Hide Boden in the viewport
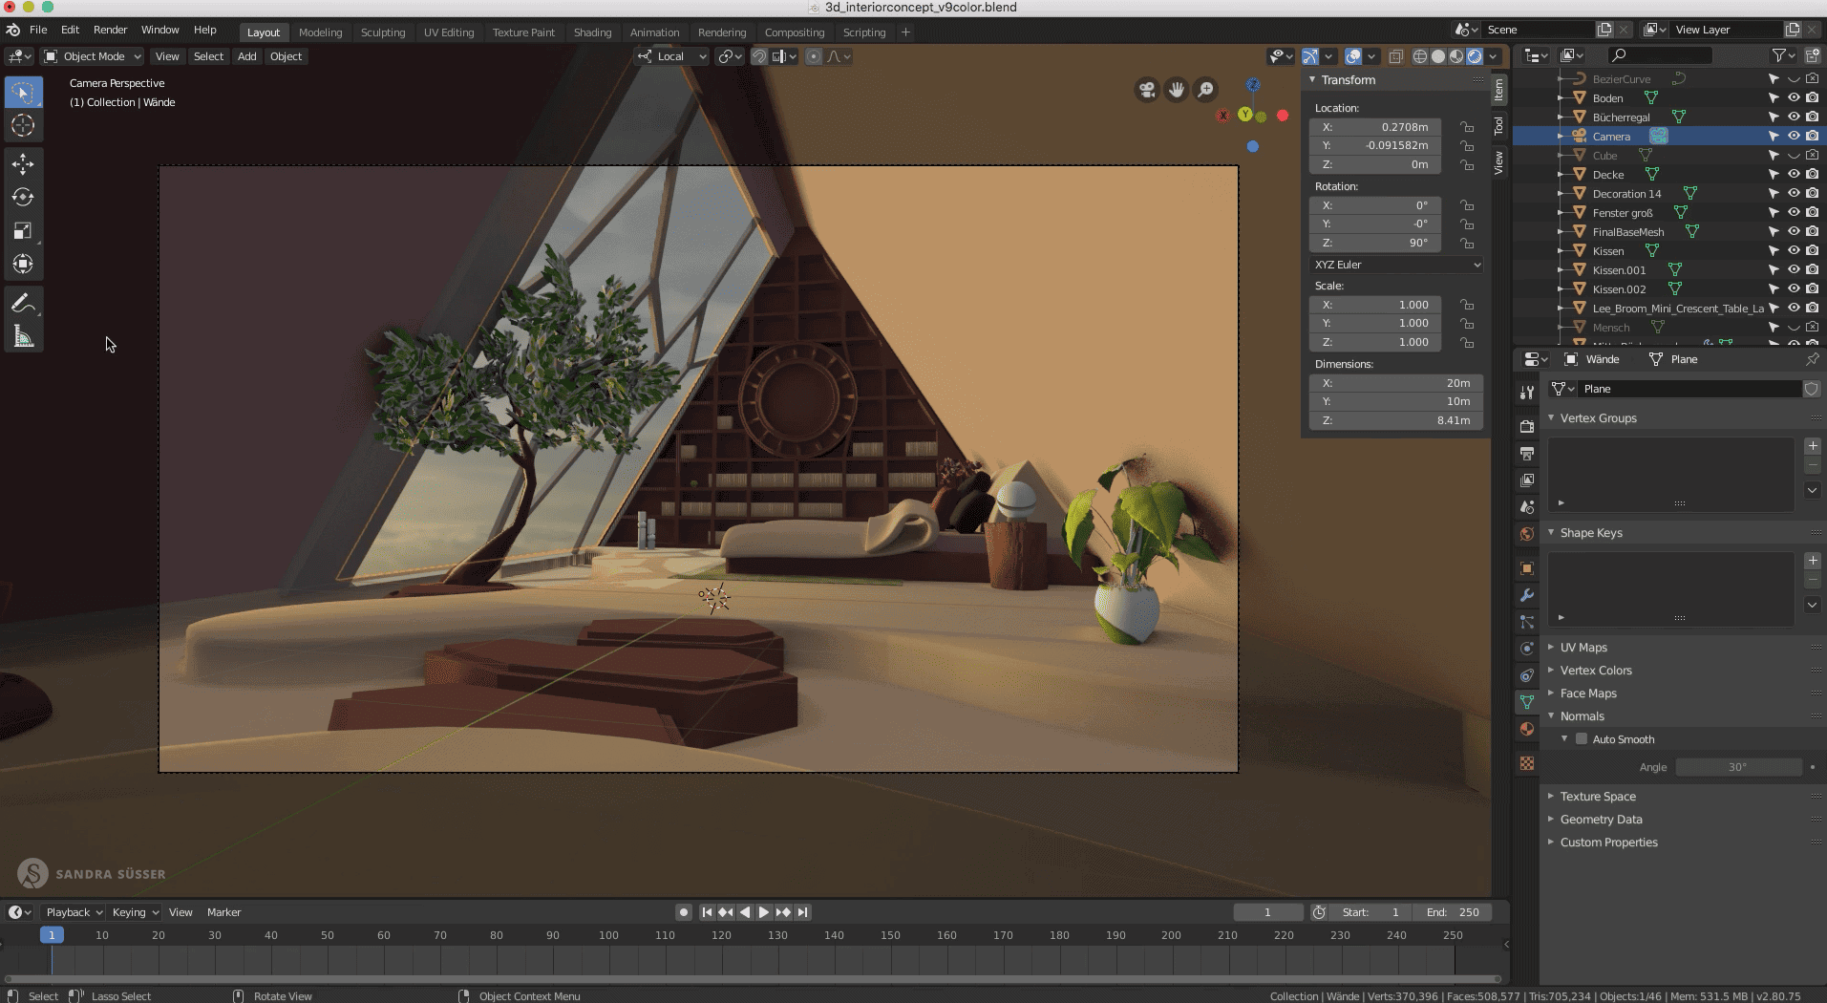Viewport: 1827px width, 1003px height. tap(1794, 98)
